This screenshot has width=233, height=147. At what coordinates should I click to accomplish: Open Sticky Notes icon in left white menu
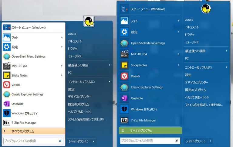[x=7, y=75]
